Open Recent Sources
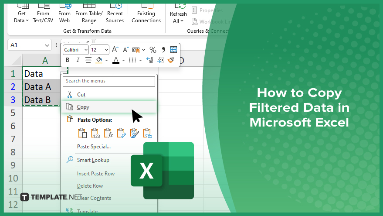Image resolution: width=383 pixels, height=216 pixels. (x=115, y=14)
